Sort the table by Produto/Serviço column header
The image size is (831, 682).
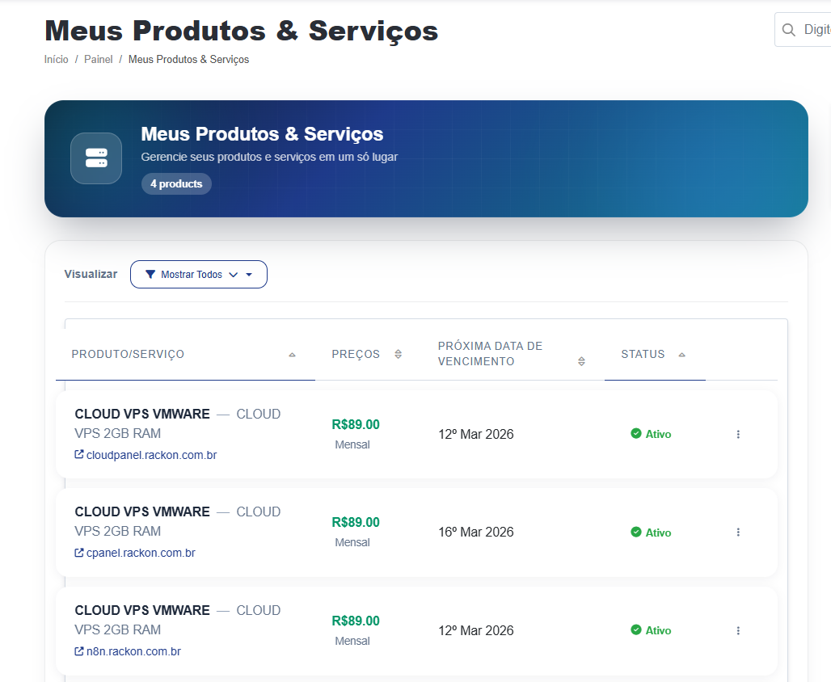pyautogui.click(x=128, y=354)
